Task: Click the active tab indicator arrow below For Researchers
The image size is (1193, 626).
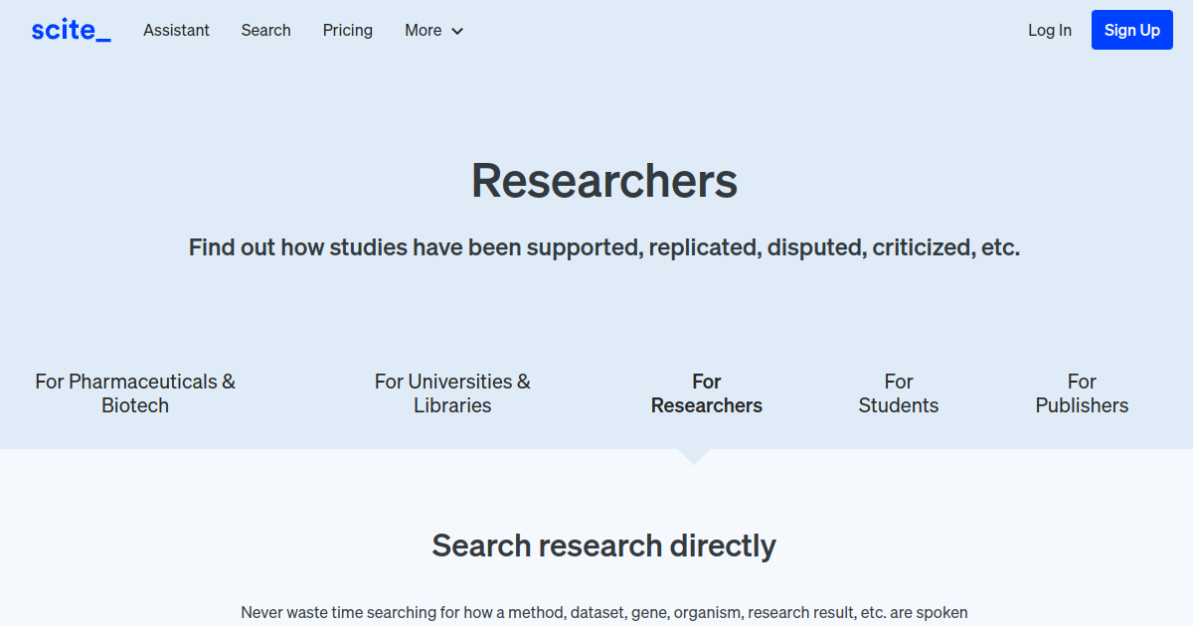Action: pos(694,454)
